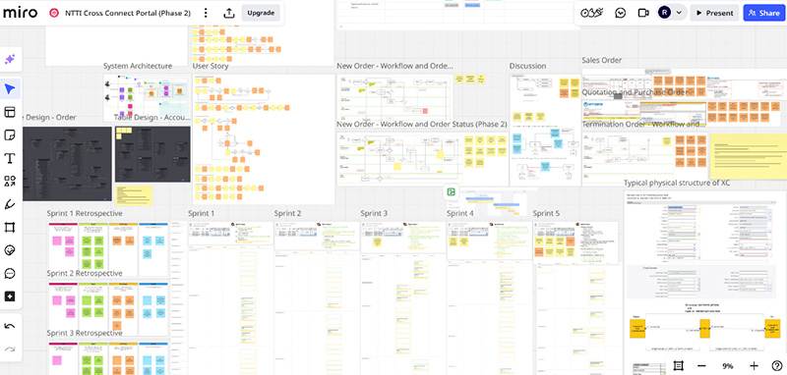787x375 pixels.
Task: Select the cursor pointer tool
Action: [x=10, y=89]
